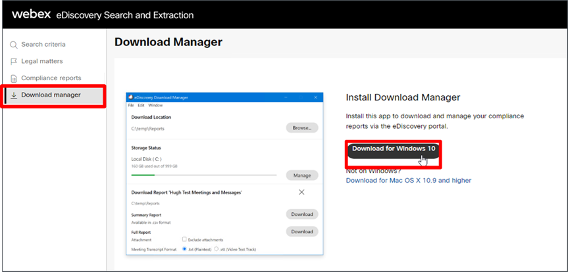The width and height of the screenshot is (568, 272).
Task: Click the Compliance reports document icon
Action: (x=14, y=78)
